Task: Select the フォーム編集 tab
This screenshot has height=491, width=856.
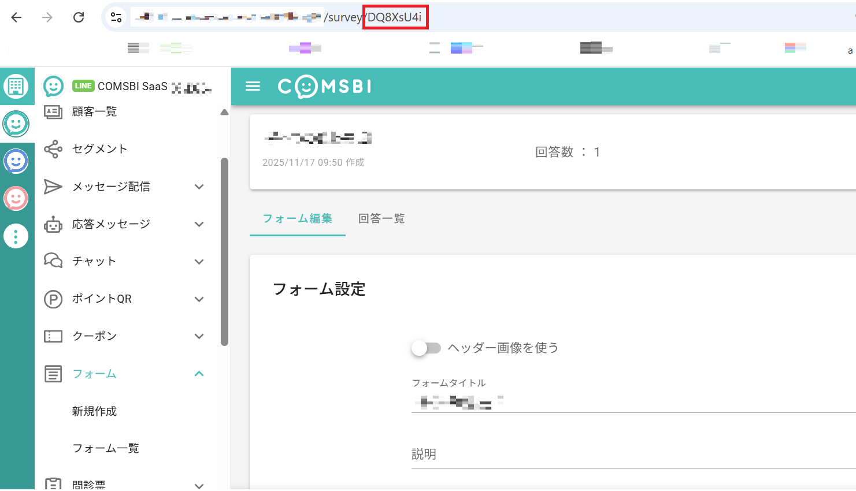Action: point(297,219)
